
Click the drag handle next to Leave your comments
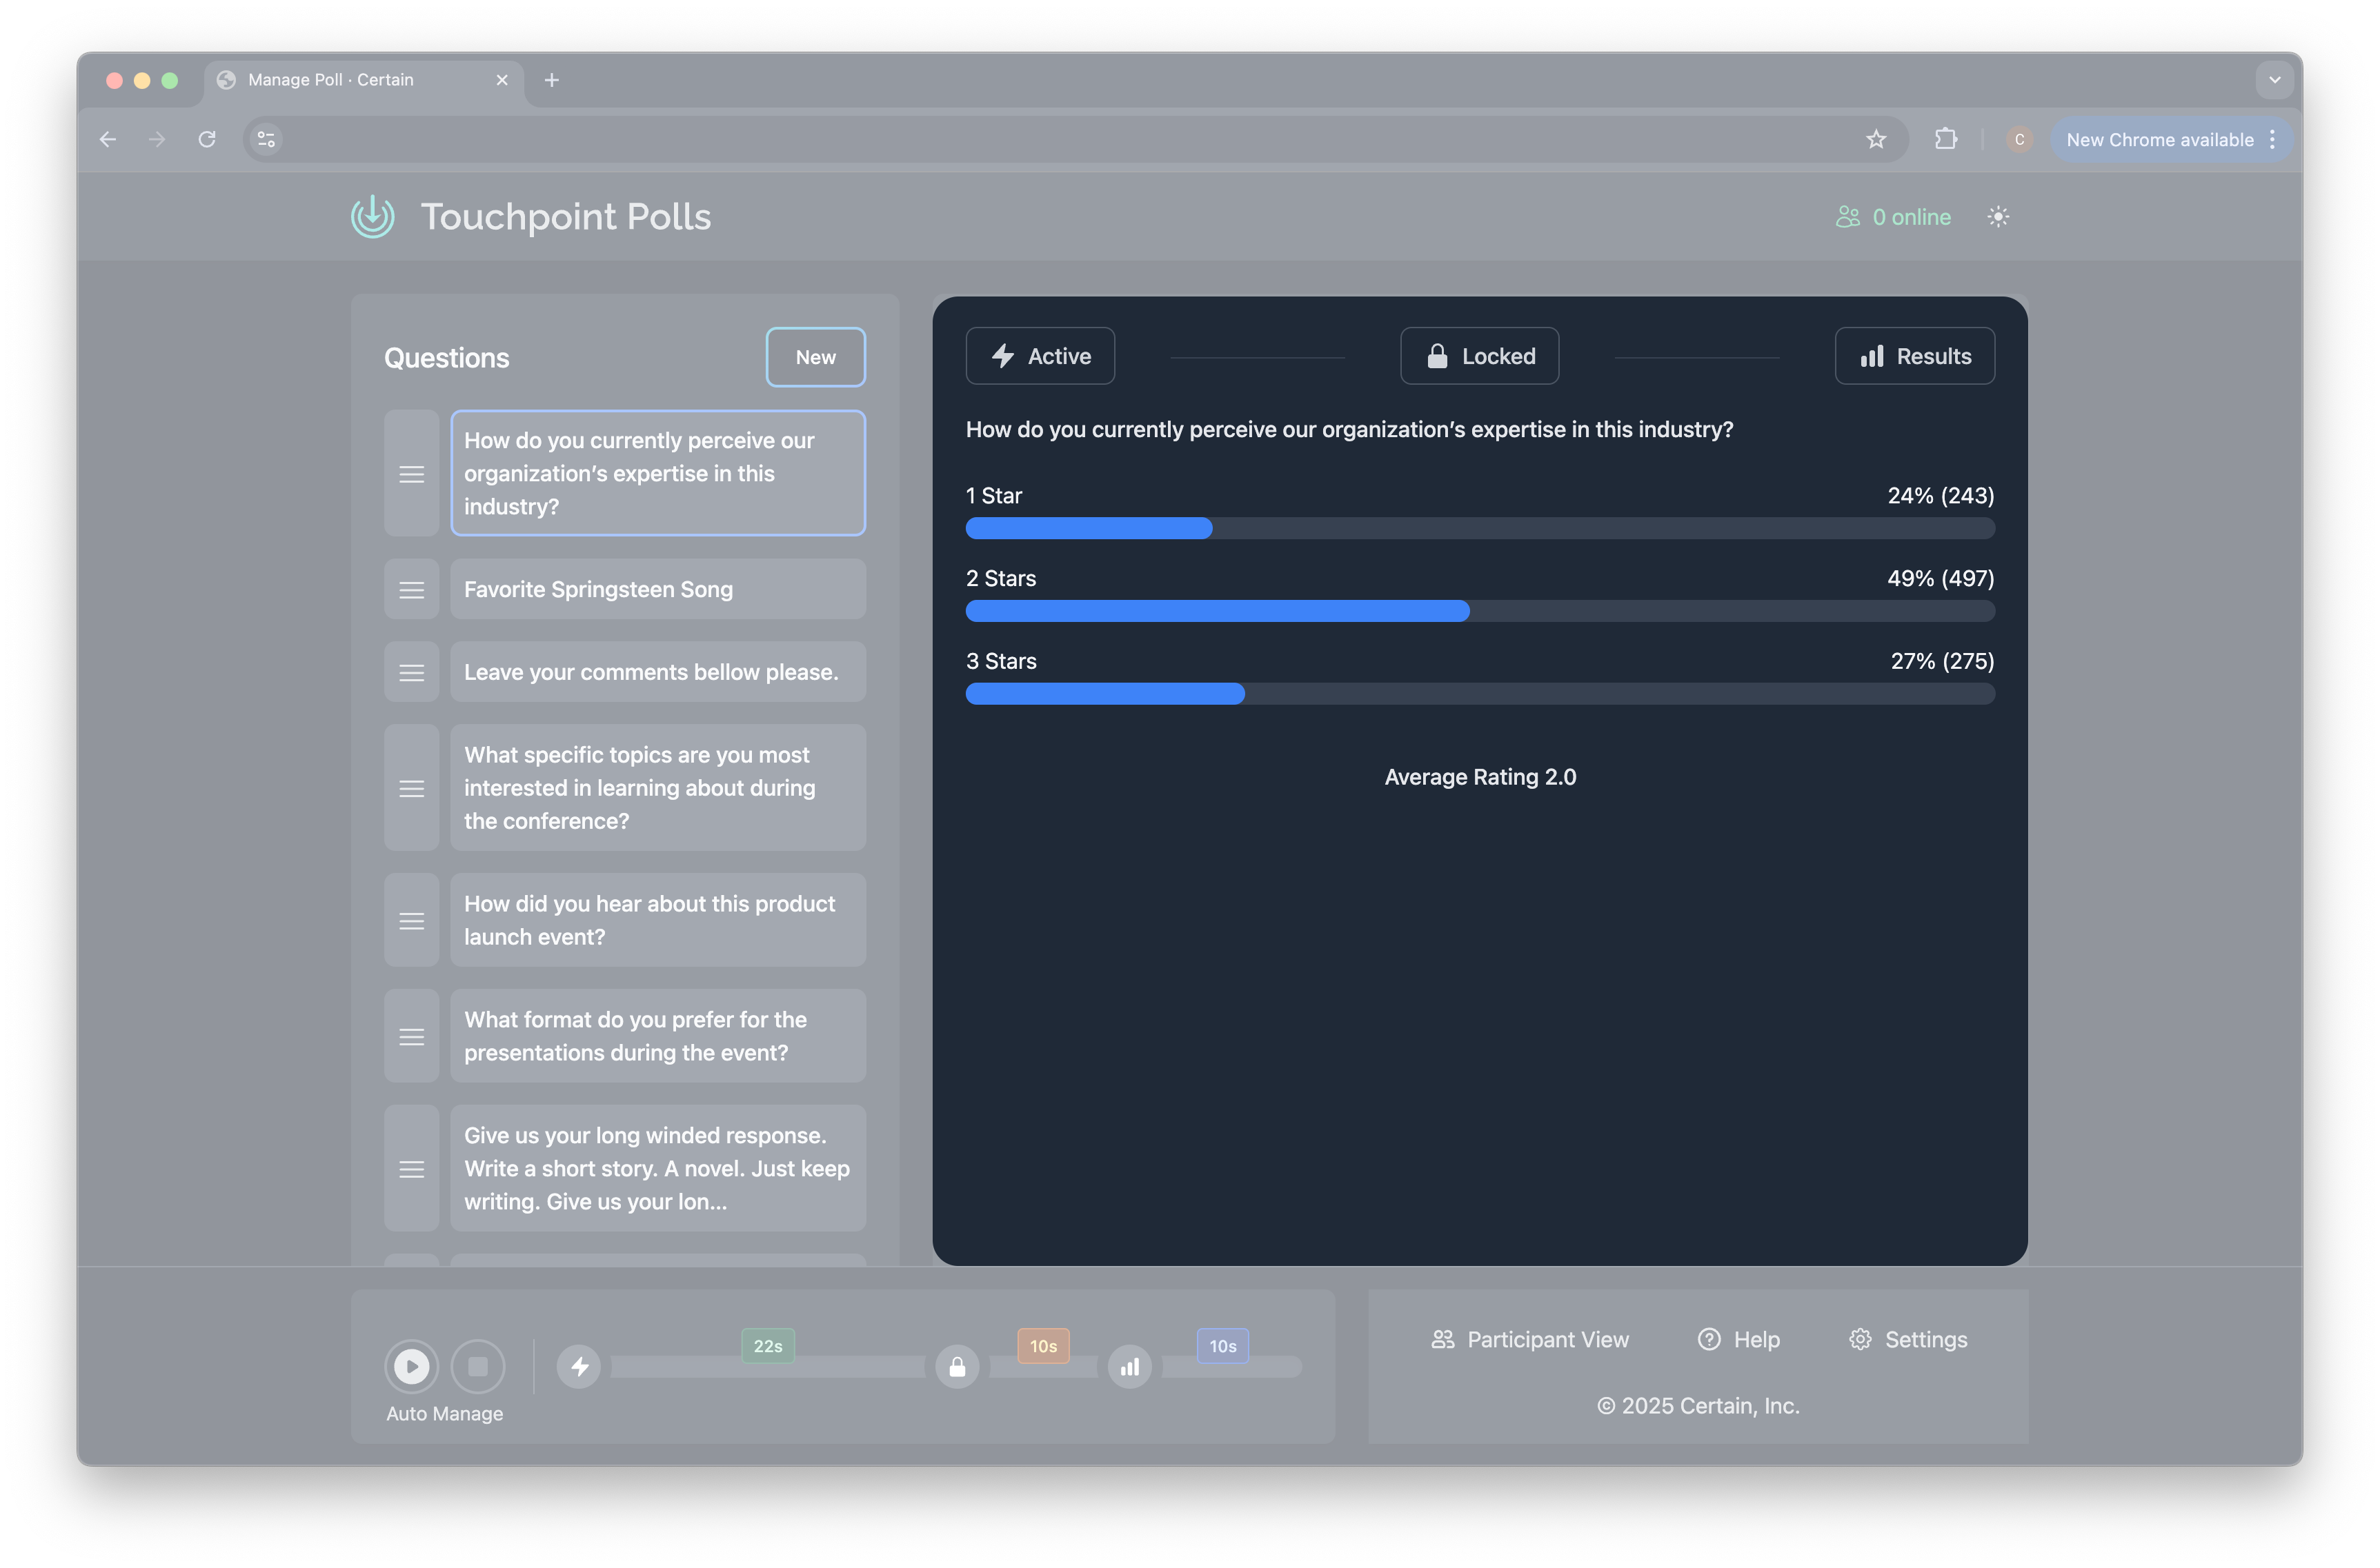411,672
